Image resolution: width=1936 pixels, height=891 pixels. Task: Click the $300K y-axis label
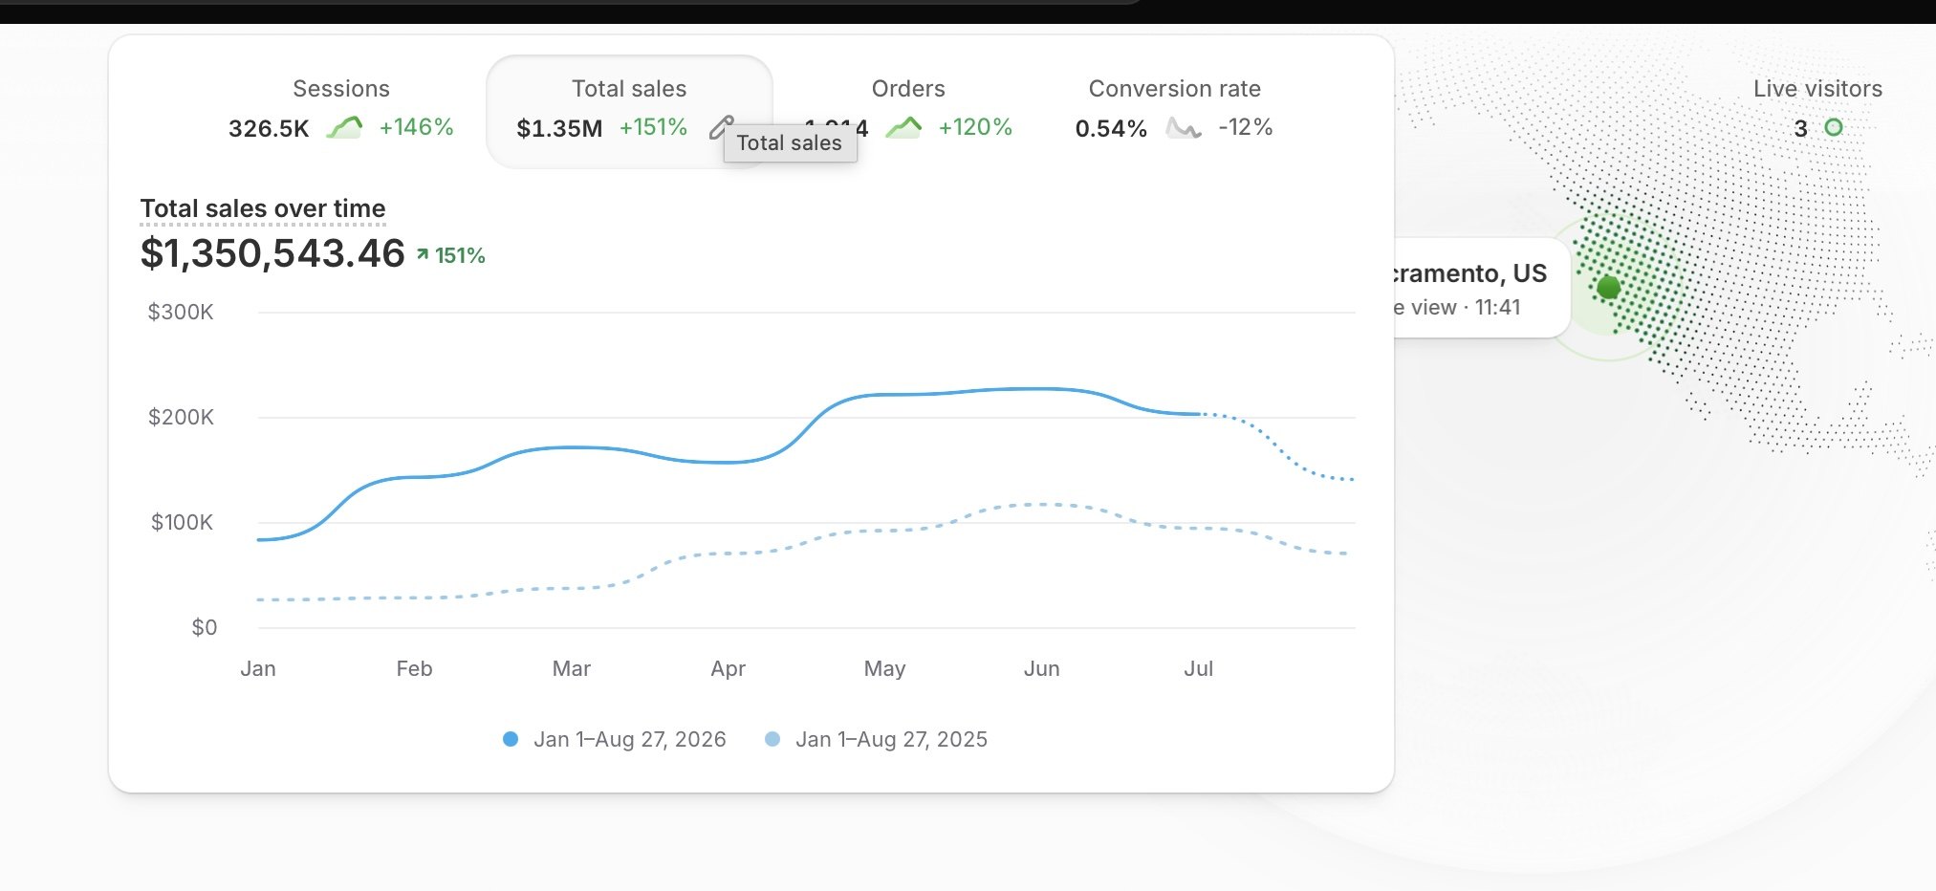click(181, 312)
